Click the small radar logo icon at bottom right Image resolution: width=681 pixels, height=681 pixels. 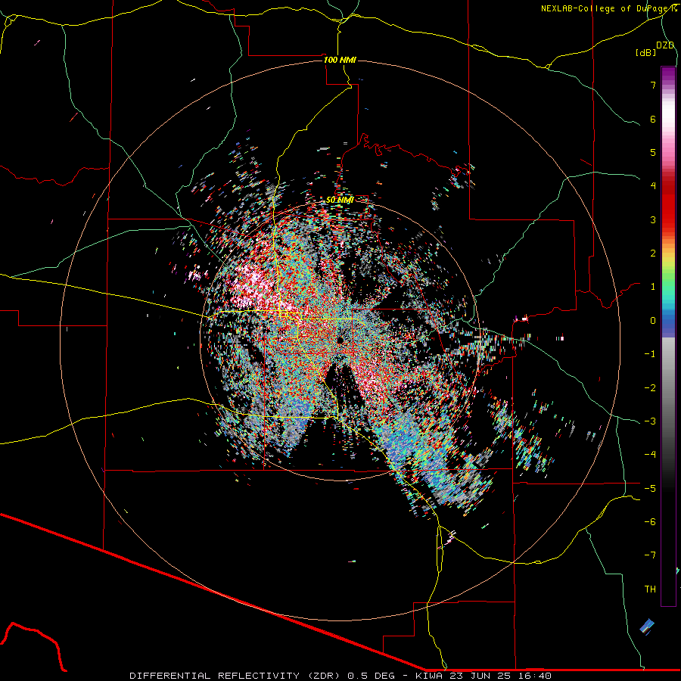(x=647, y=627)
